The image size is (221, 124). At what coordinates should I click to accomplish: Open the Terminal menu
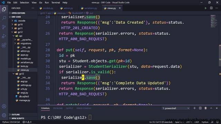click(x=56, y=2)
